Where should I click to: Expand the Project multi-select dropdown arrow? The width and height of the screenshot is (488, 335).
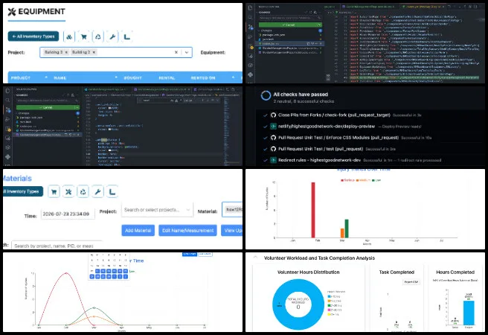187,52
